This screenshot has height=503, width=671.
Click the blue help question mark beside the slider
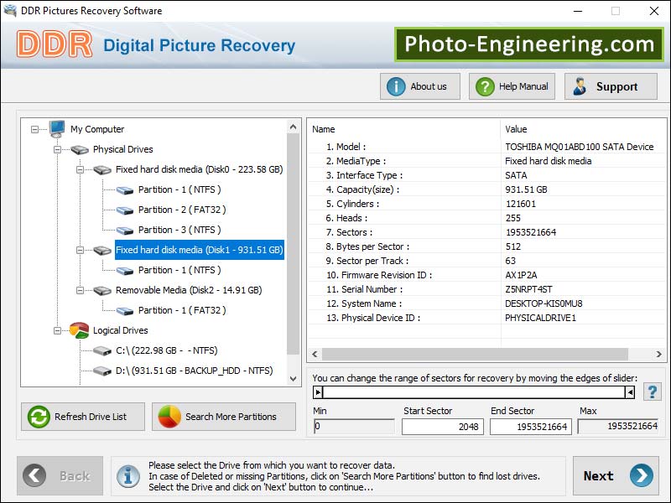[652, 391]
